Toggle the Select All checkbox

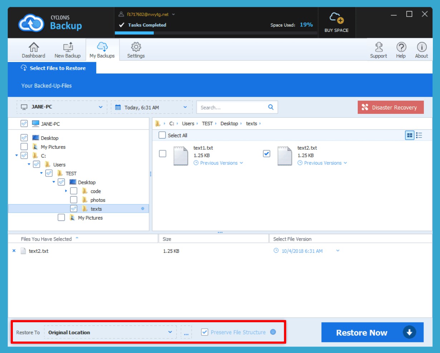162,135
